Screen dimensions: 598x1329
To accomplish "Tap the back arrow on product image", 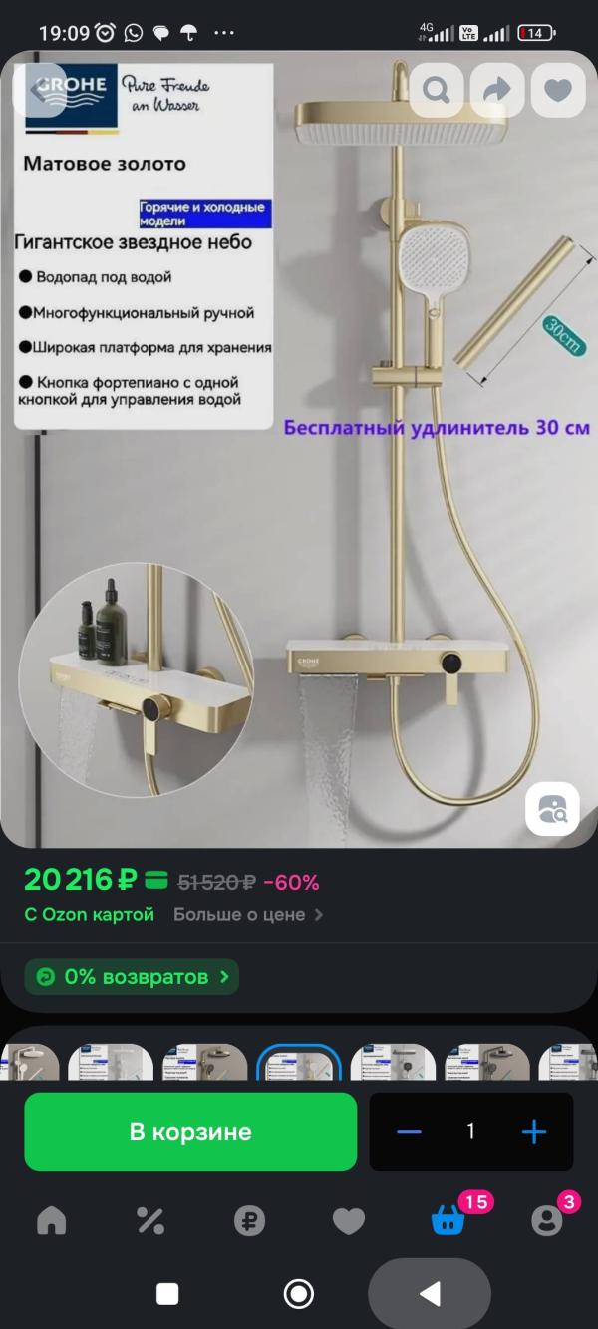I will [44, 89].
